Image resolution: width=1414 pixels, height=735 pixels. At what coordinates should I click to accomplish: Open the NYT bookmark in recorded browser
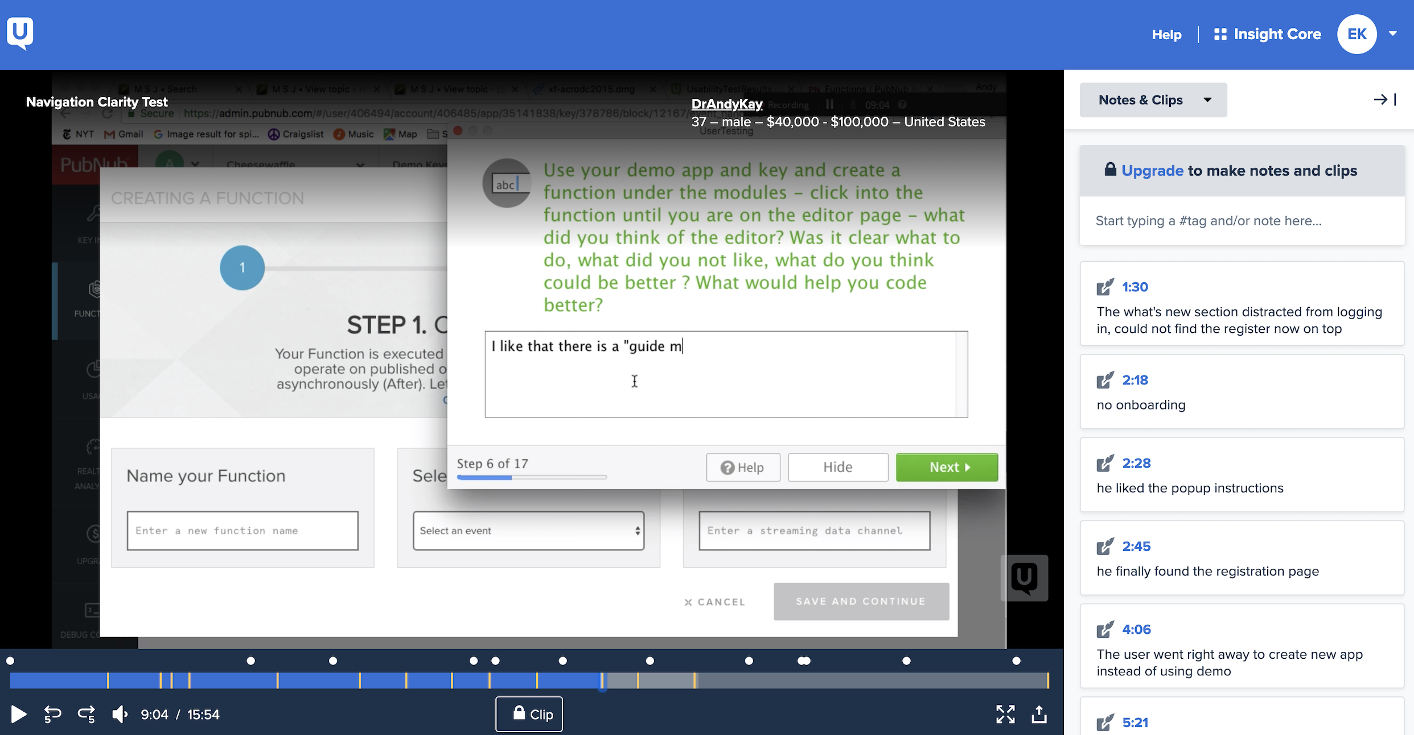78,134
